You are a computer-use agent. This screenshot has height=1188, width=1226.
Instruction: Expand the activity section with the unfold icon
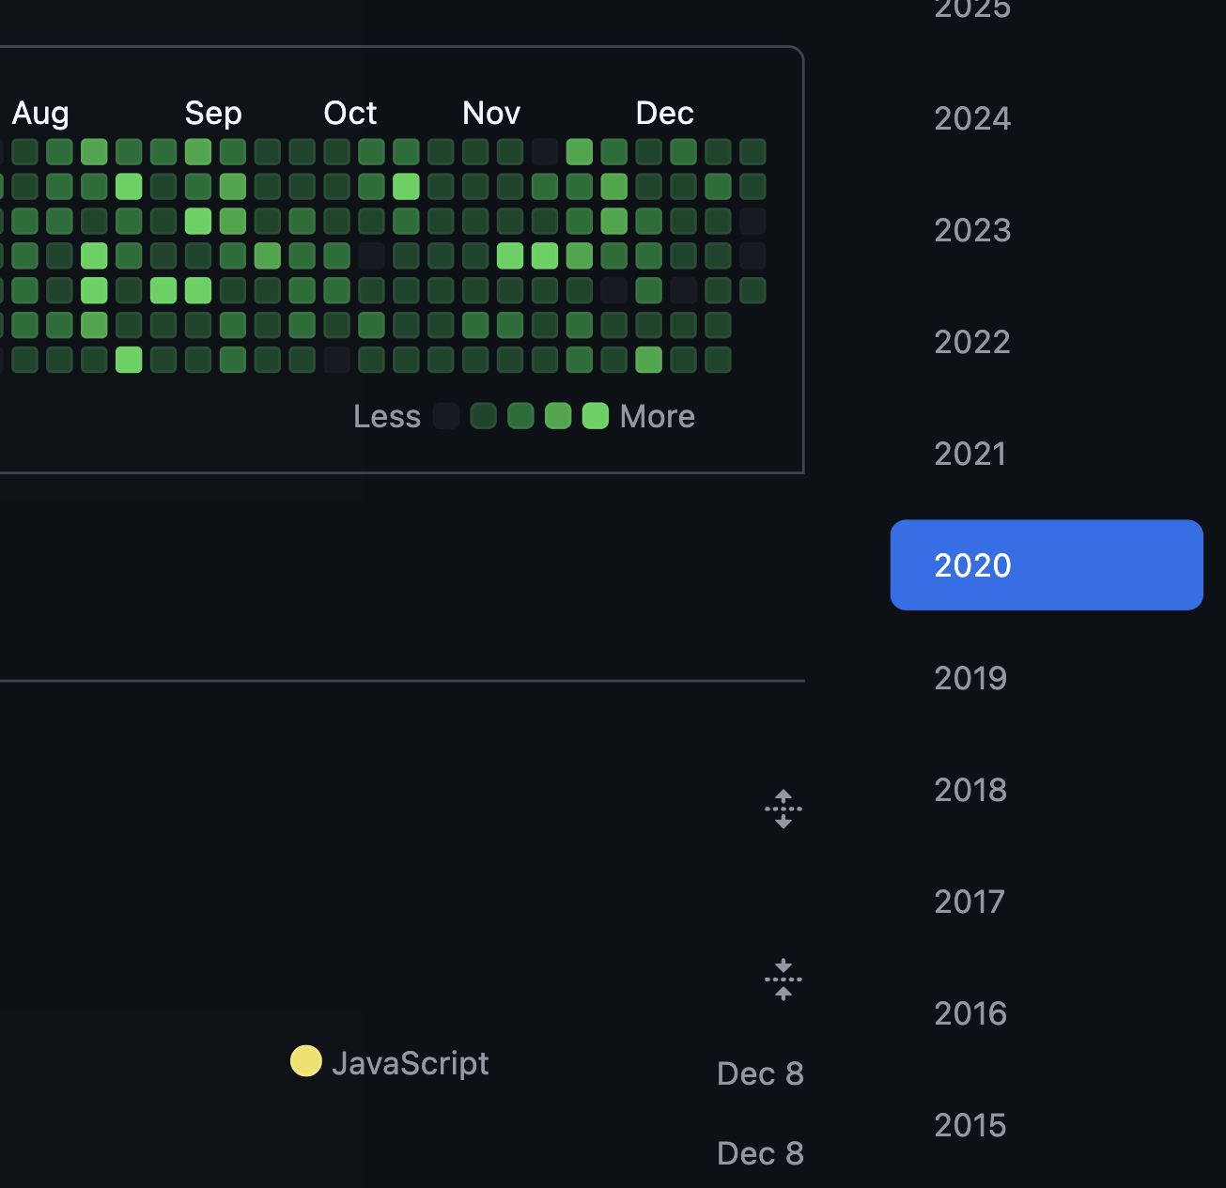(783, 809)
